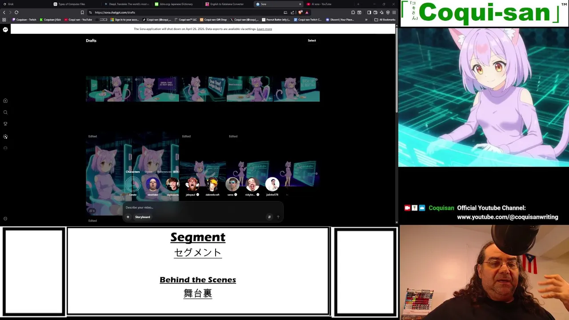Open the Coqui-san LLC bookmark

click(186, 20)
